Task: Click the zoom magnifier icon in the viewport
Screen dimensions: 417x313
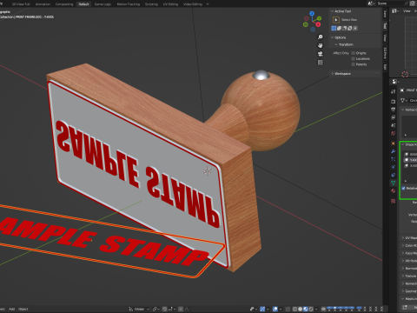Action: 321,37
